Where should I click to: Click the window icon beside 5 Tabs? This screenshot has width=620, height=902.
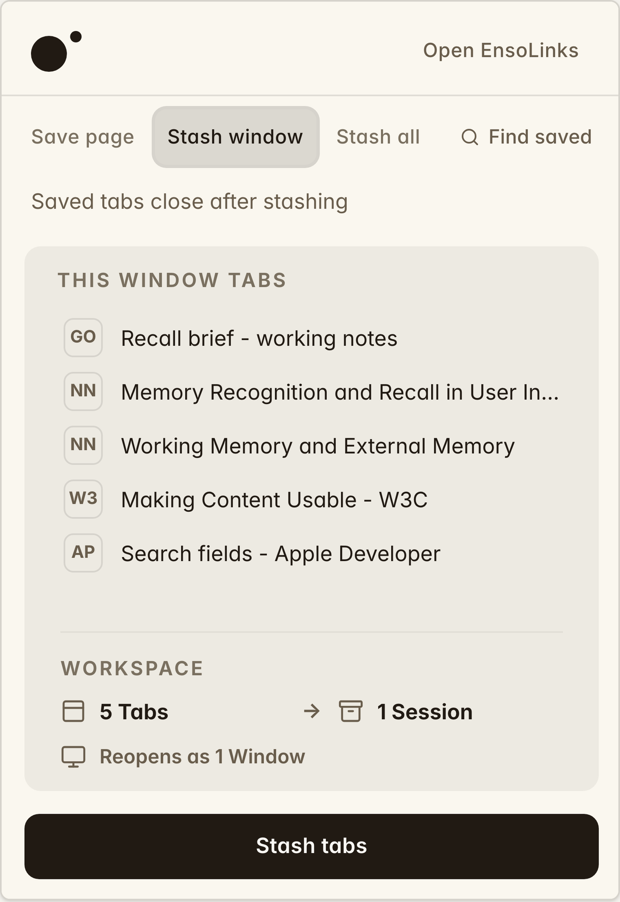pyautogui.click(x=73, y=711)
